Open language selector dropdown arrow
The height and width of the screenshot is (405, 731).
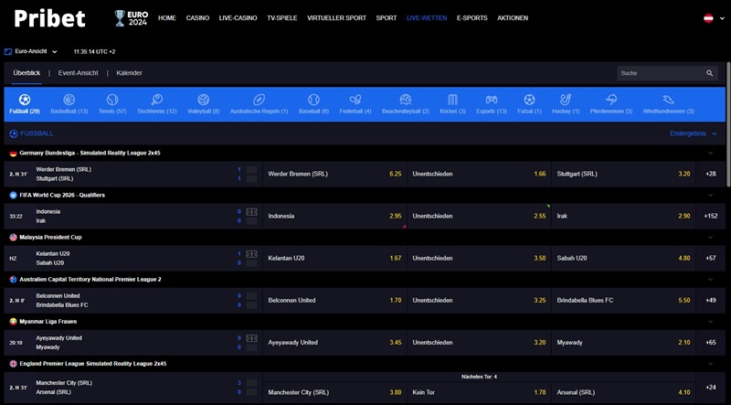pyautogui.click(x=722, y=18)
